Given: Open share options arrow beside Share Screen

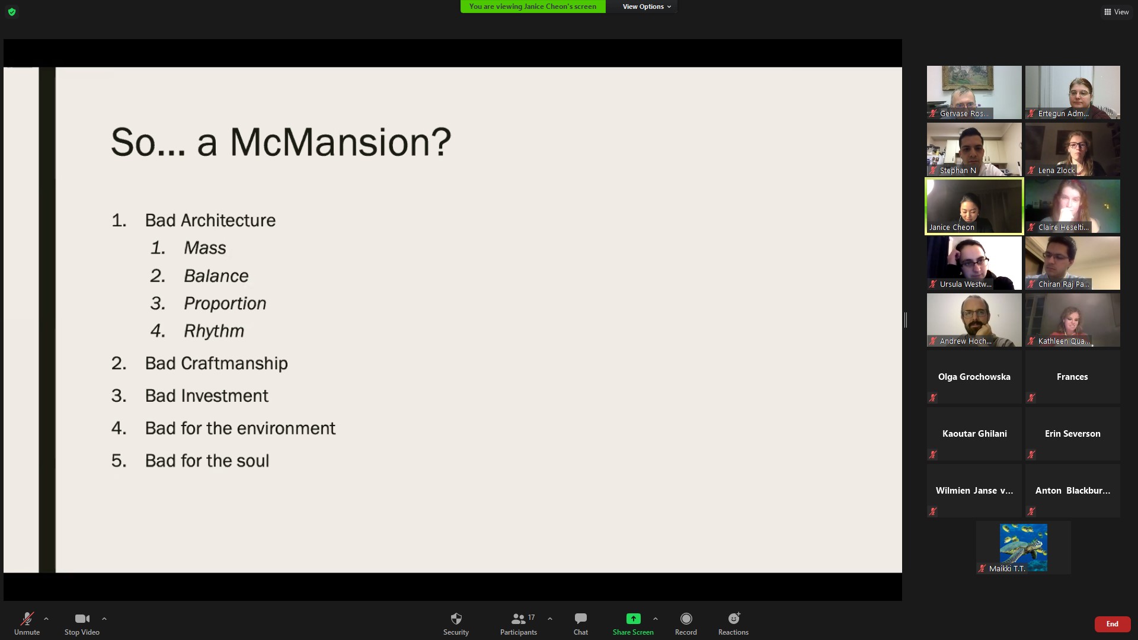Looking at the screenshot, I should (656, 619).
